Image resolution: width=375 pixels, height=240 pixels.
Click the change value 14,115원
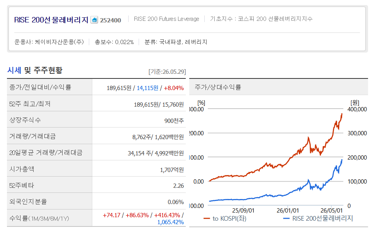click(147, 88)
